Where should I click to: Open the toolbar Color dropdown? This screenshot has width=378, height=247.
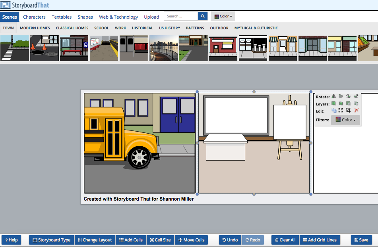pos(223,16)
